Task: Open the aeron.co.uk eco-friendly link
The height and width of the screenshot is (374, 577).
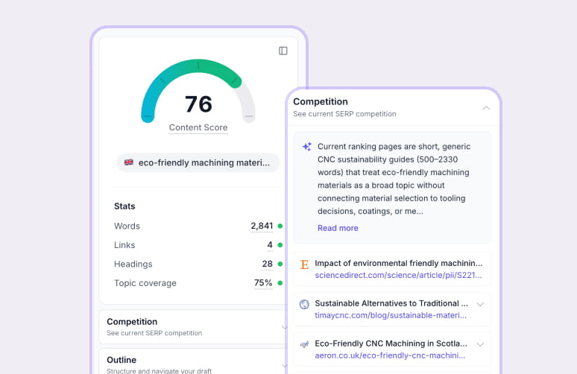Action: pos(390,355)
